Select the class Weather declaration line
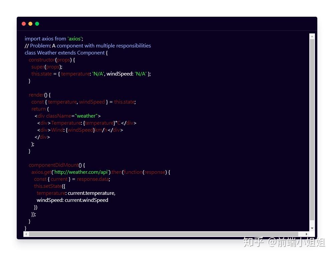Image resolution: width=334 pixels, height=256 pixels. point(66,52)
